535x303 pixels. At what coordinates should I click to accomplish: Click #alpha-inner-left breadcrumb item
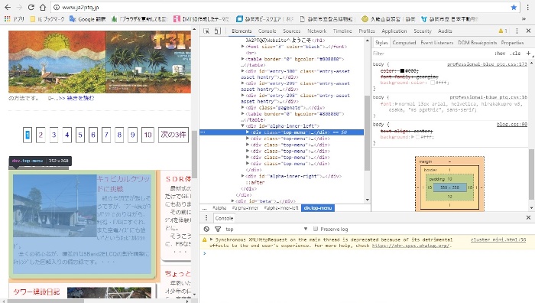click(x=281, y=208)
